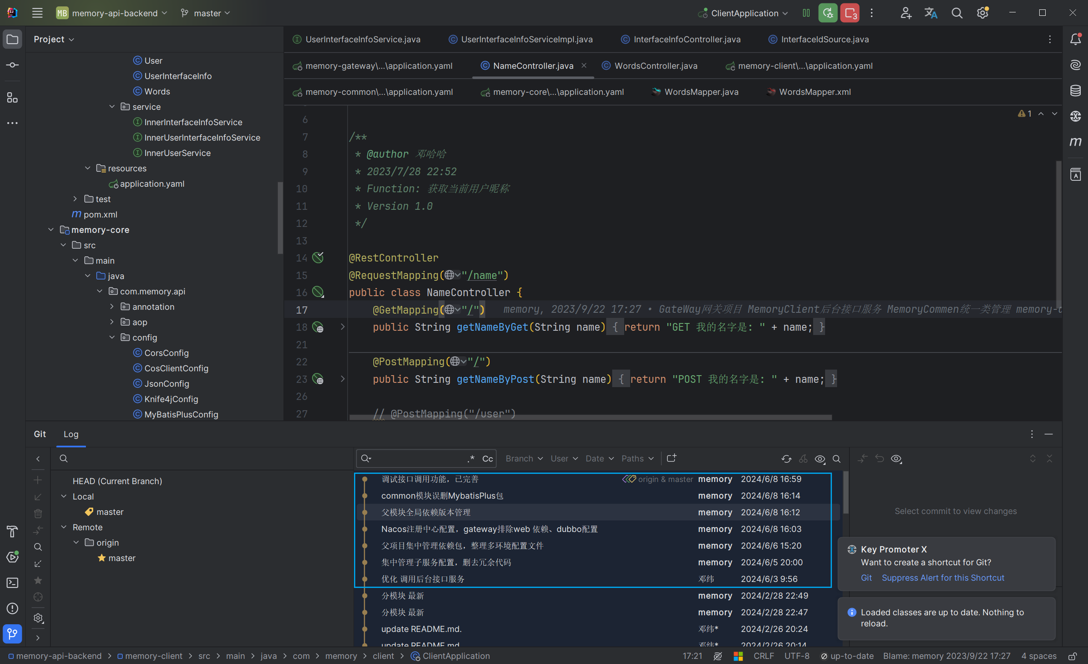Toggle inspection highlighting icon in status bar

tap(717, 656)
